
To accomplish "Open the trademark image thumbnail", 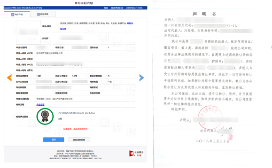I will coord(28,32).
